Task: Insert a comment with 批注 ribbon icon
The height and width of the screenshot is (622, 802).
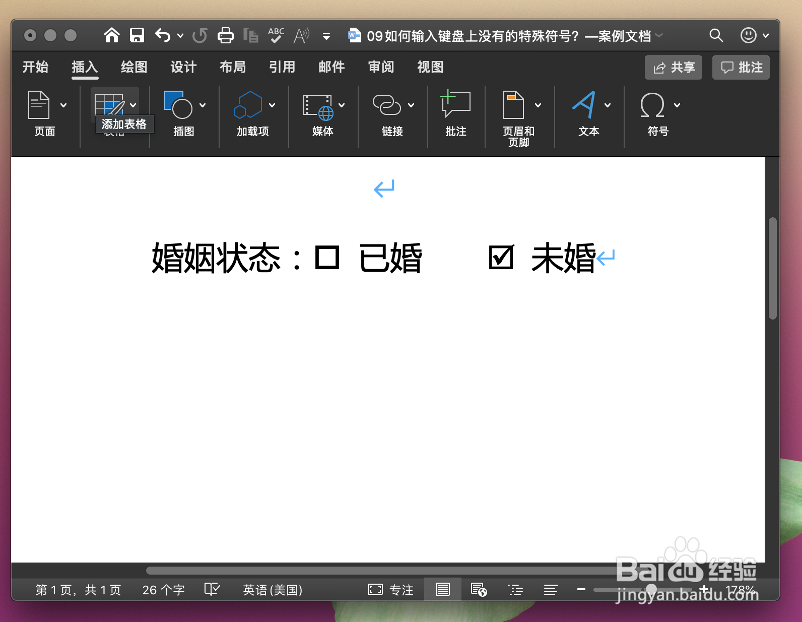Action: point(455,103)
